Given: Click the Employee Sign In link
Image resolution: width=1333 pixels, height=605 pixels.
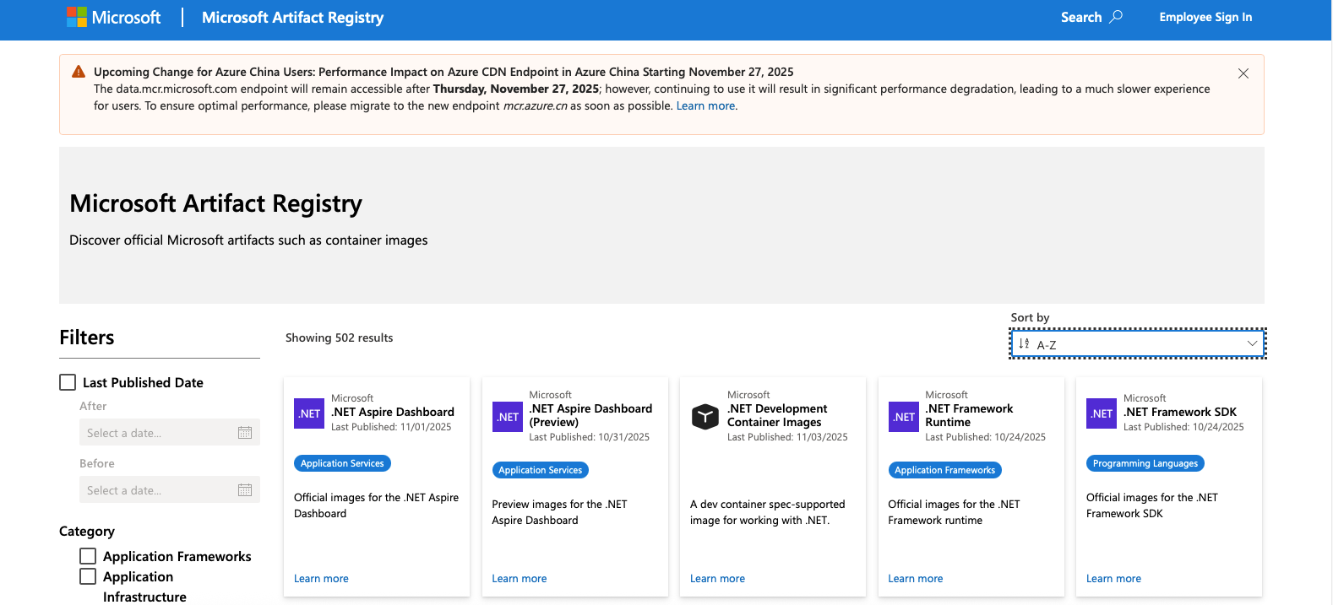Looking at the screenshot, I should pos(1205,17).
